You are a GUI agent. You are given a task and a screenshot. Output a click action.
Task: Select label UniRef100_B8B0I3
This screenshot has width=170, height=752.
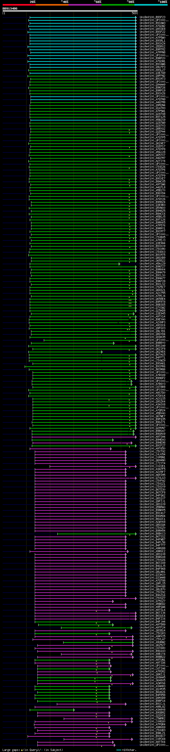[152, 534]
